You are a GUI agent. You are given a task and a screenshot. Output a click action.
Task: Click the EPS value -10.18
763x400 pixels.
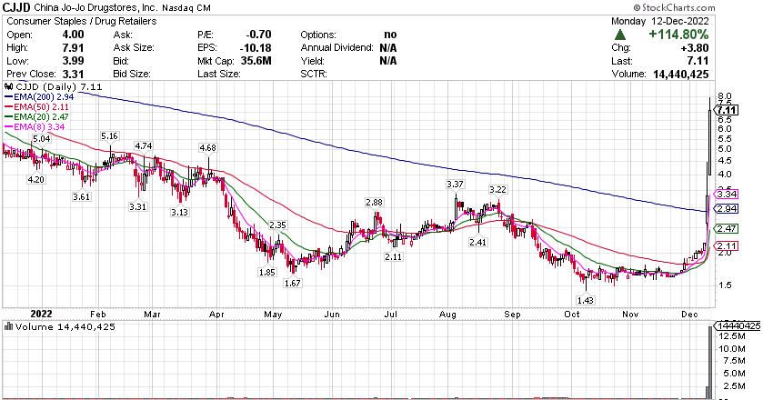click(256, 47)
